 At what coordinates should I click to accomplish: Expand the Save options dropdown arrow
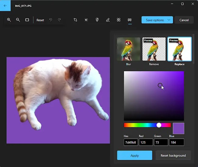pyautogui.click(x=169, y=20)
